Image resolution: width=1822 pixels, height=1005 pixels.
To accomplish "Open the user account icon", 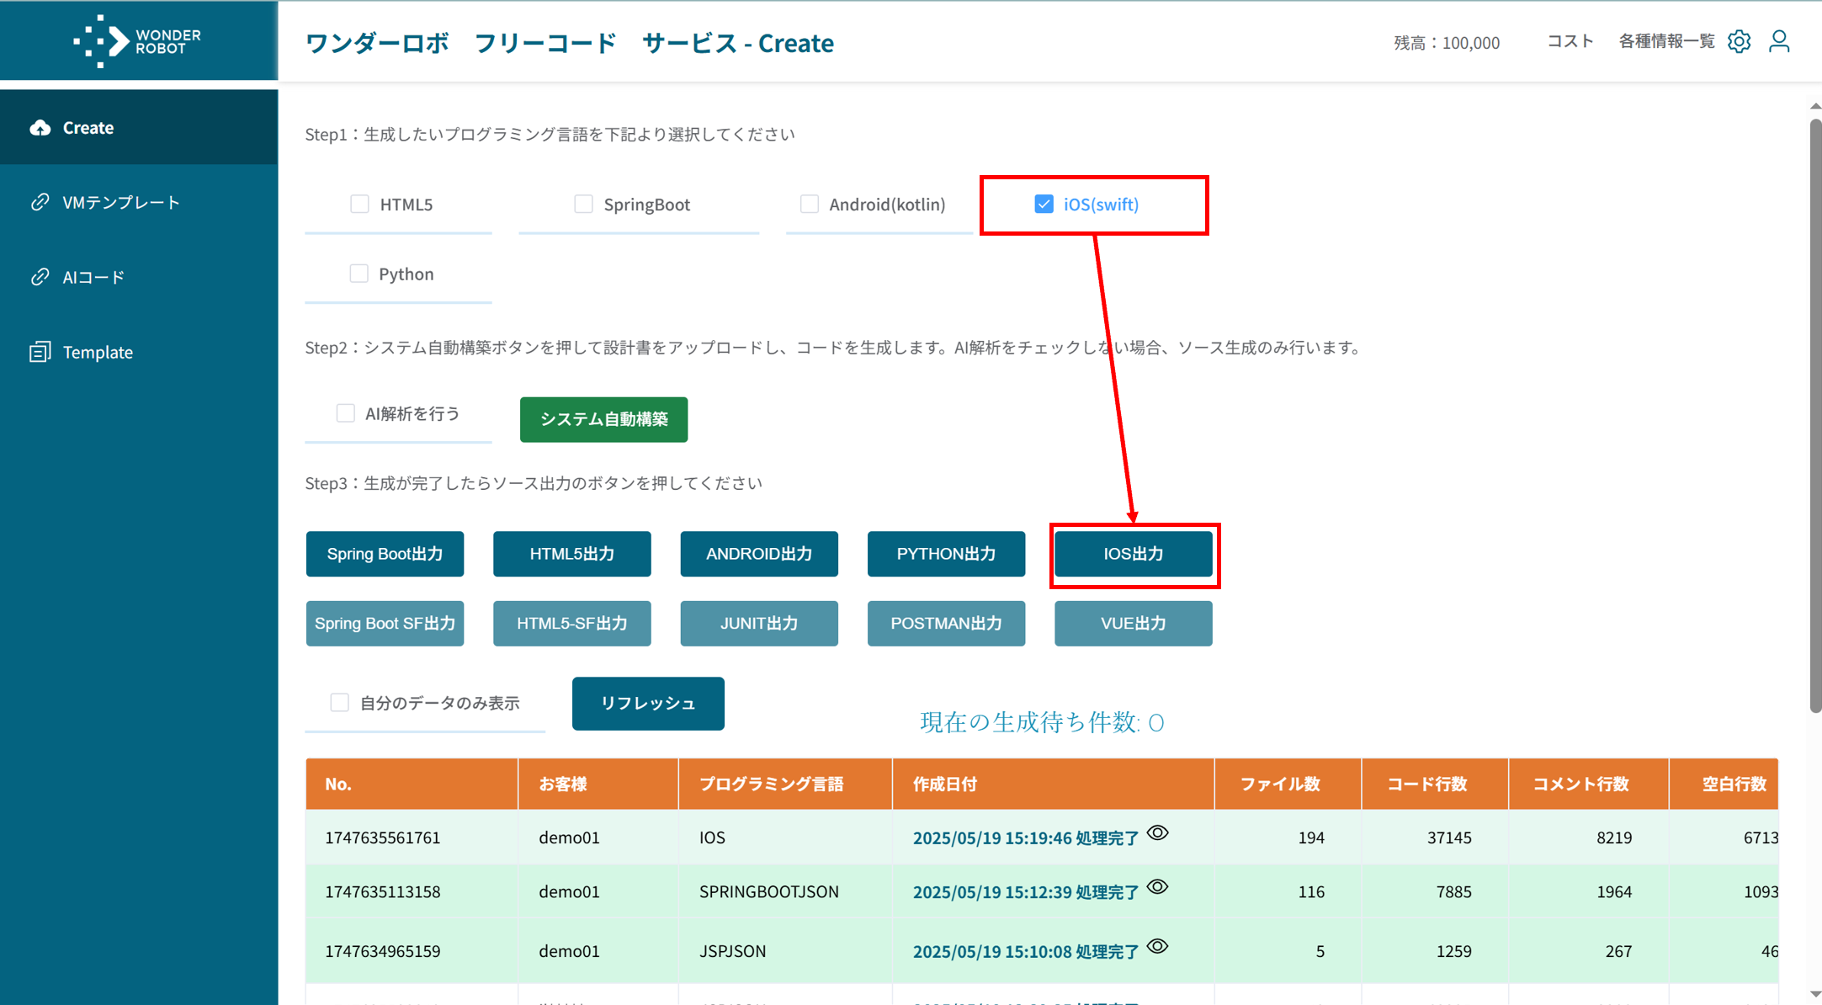I will pyautogui.click(x=1779, y=41).
